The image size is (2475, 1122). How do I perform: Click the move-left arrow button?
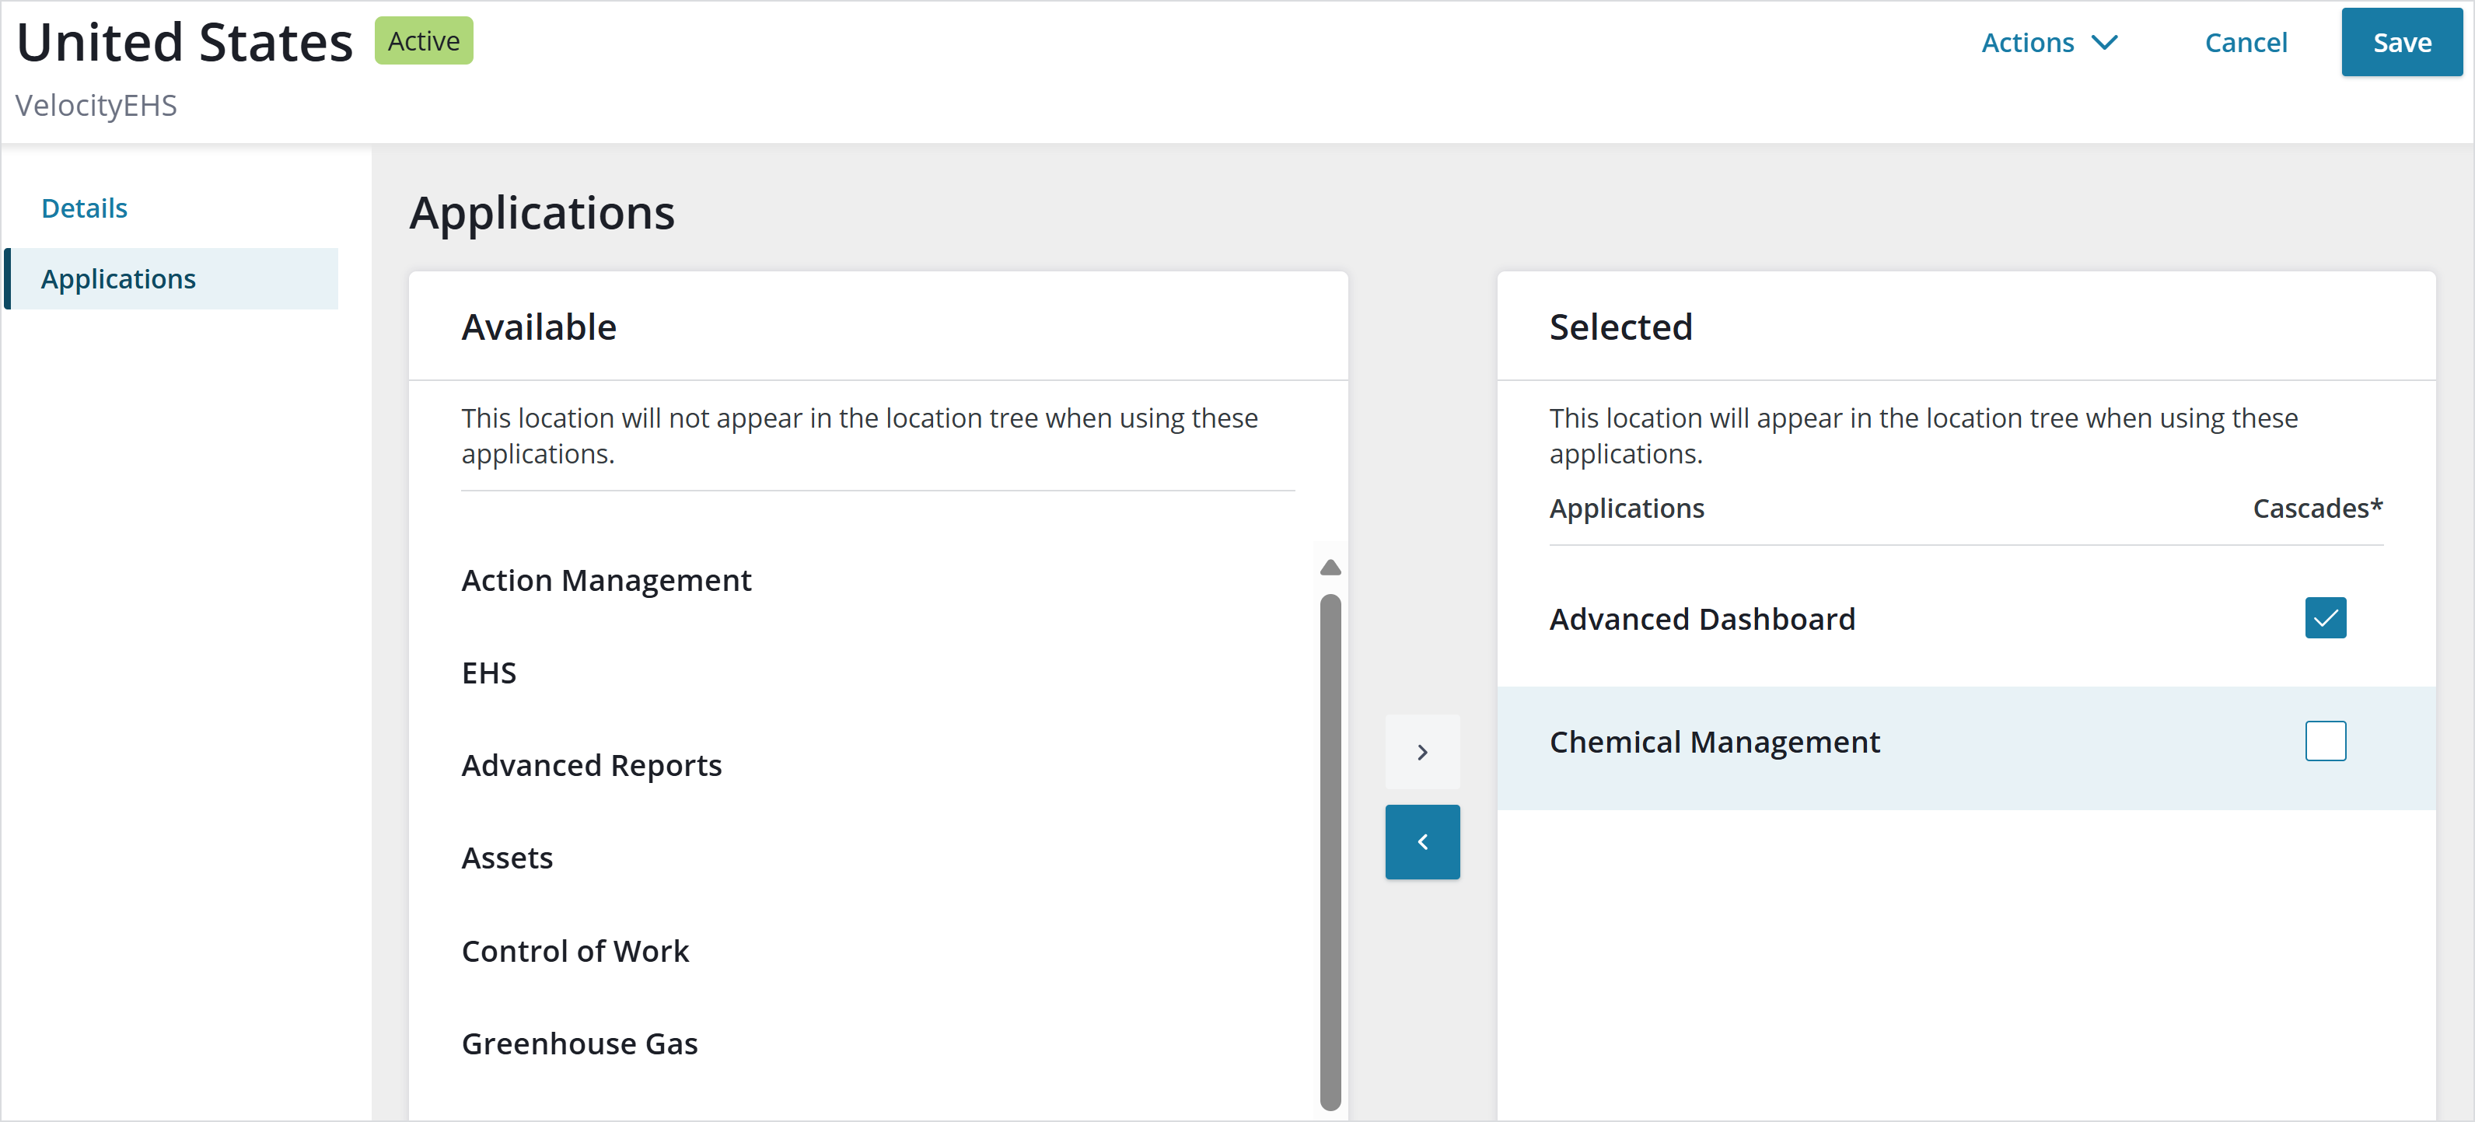click(1422, 842)
